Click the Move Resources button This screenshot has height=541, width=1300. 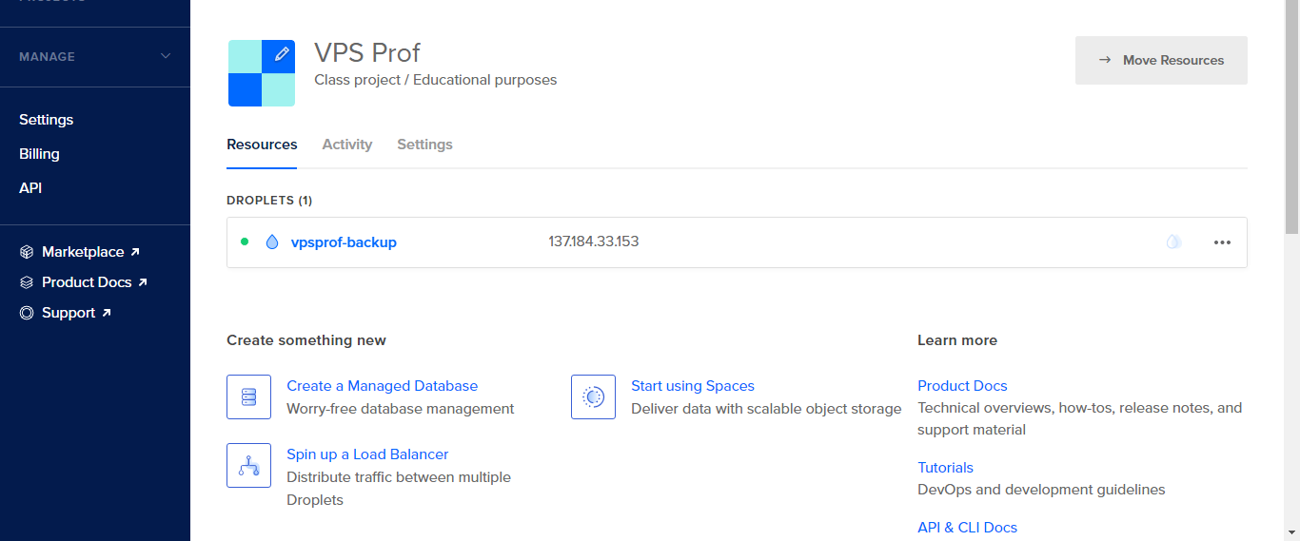pos(1161,60)
